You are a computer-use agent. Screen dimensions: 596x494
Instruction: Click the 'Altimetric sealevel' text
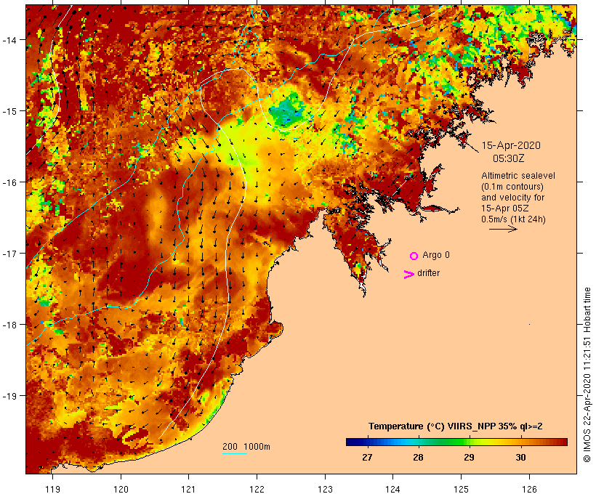(518, 176)
